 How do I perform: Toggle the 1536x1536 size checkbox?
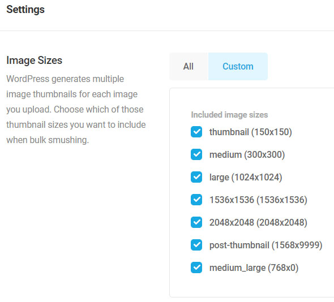(x=196, y=200)
